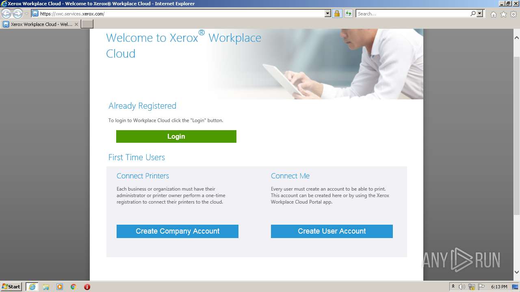Open a new blank tab
Screen dimensions: 520x292
click(x=87, y=24)
